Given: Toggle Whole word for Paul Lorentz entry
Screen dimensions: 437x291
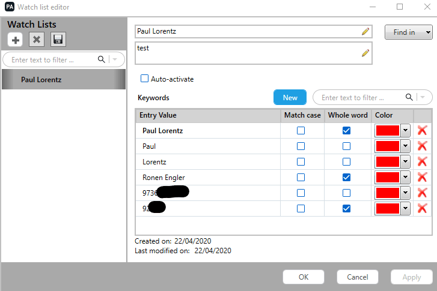Looking at the screenshot, I should [x=347, y=130].
